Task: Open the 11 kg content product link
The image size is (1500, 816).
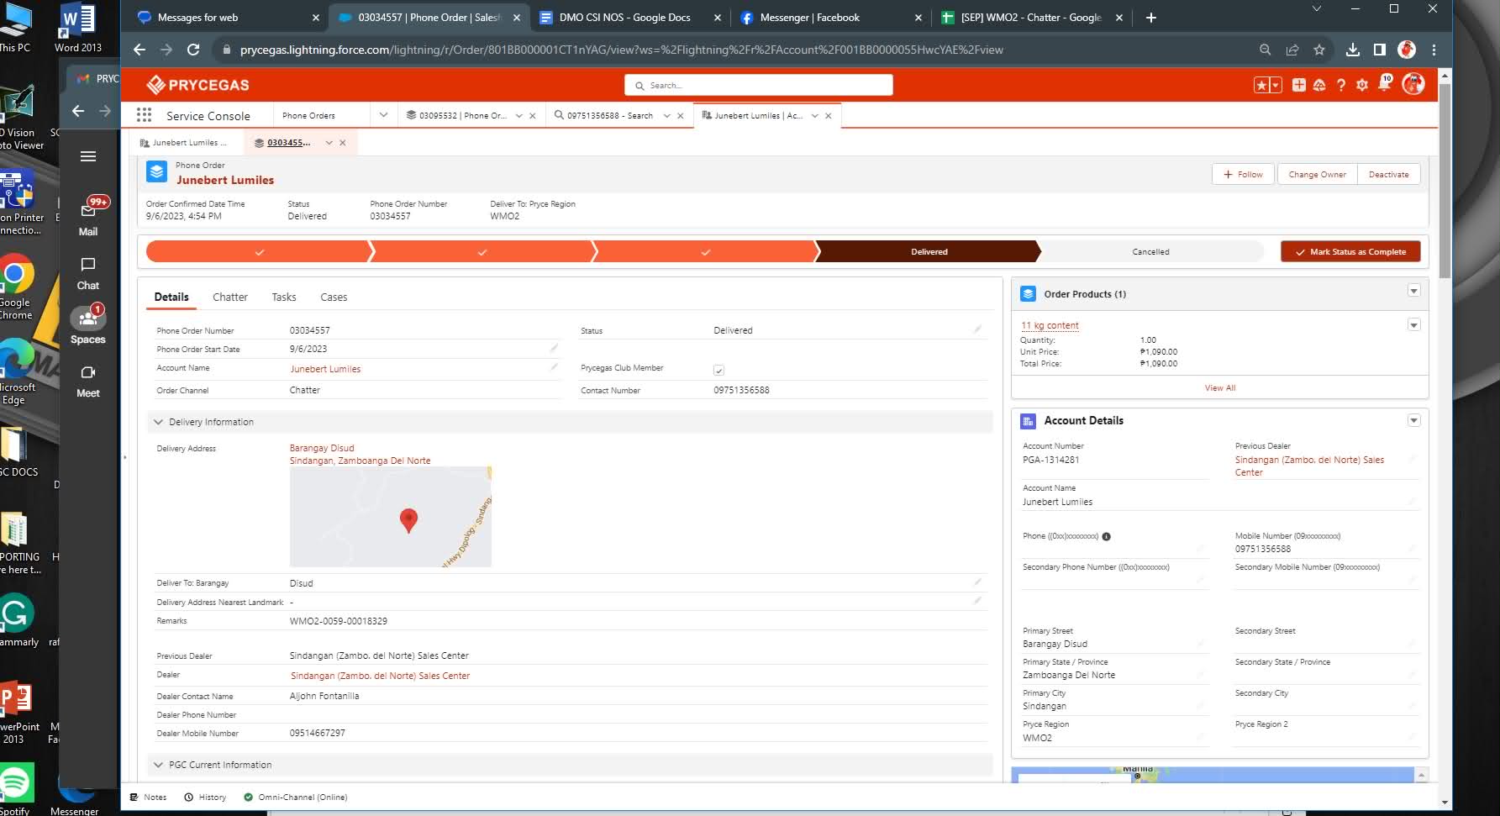Action: (1050, 325)
